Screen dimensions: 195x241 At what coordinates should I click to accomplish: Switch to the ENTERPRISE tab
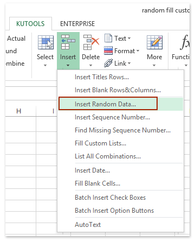77,24
